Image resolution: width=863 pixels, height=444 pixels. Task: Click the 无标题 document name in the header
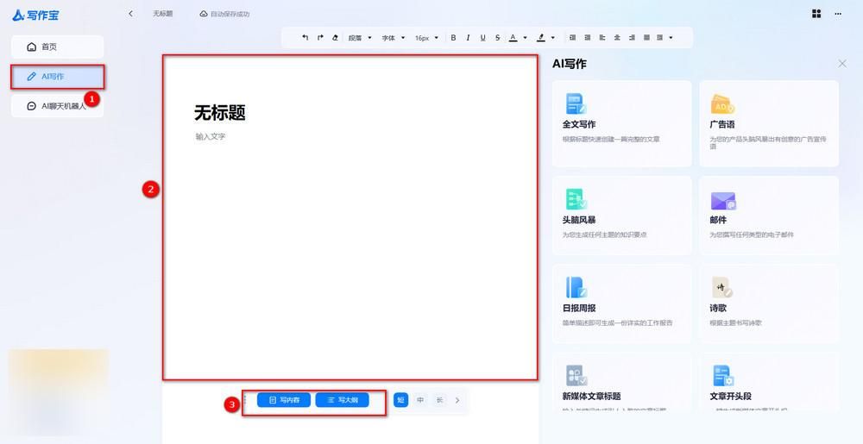click(163, 14)
